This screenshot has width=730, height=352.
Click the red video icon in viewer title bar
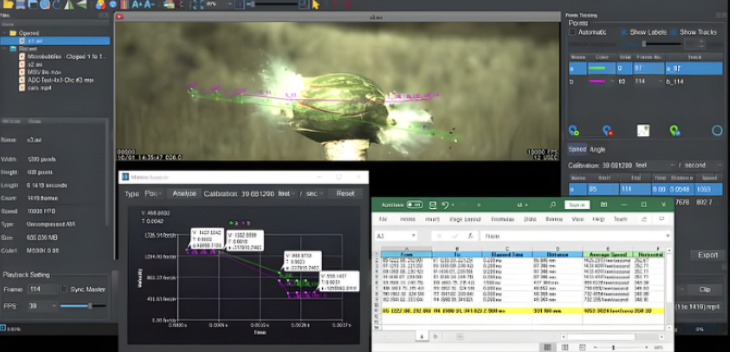pos(120,16)
